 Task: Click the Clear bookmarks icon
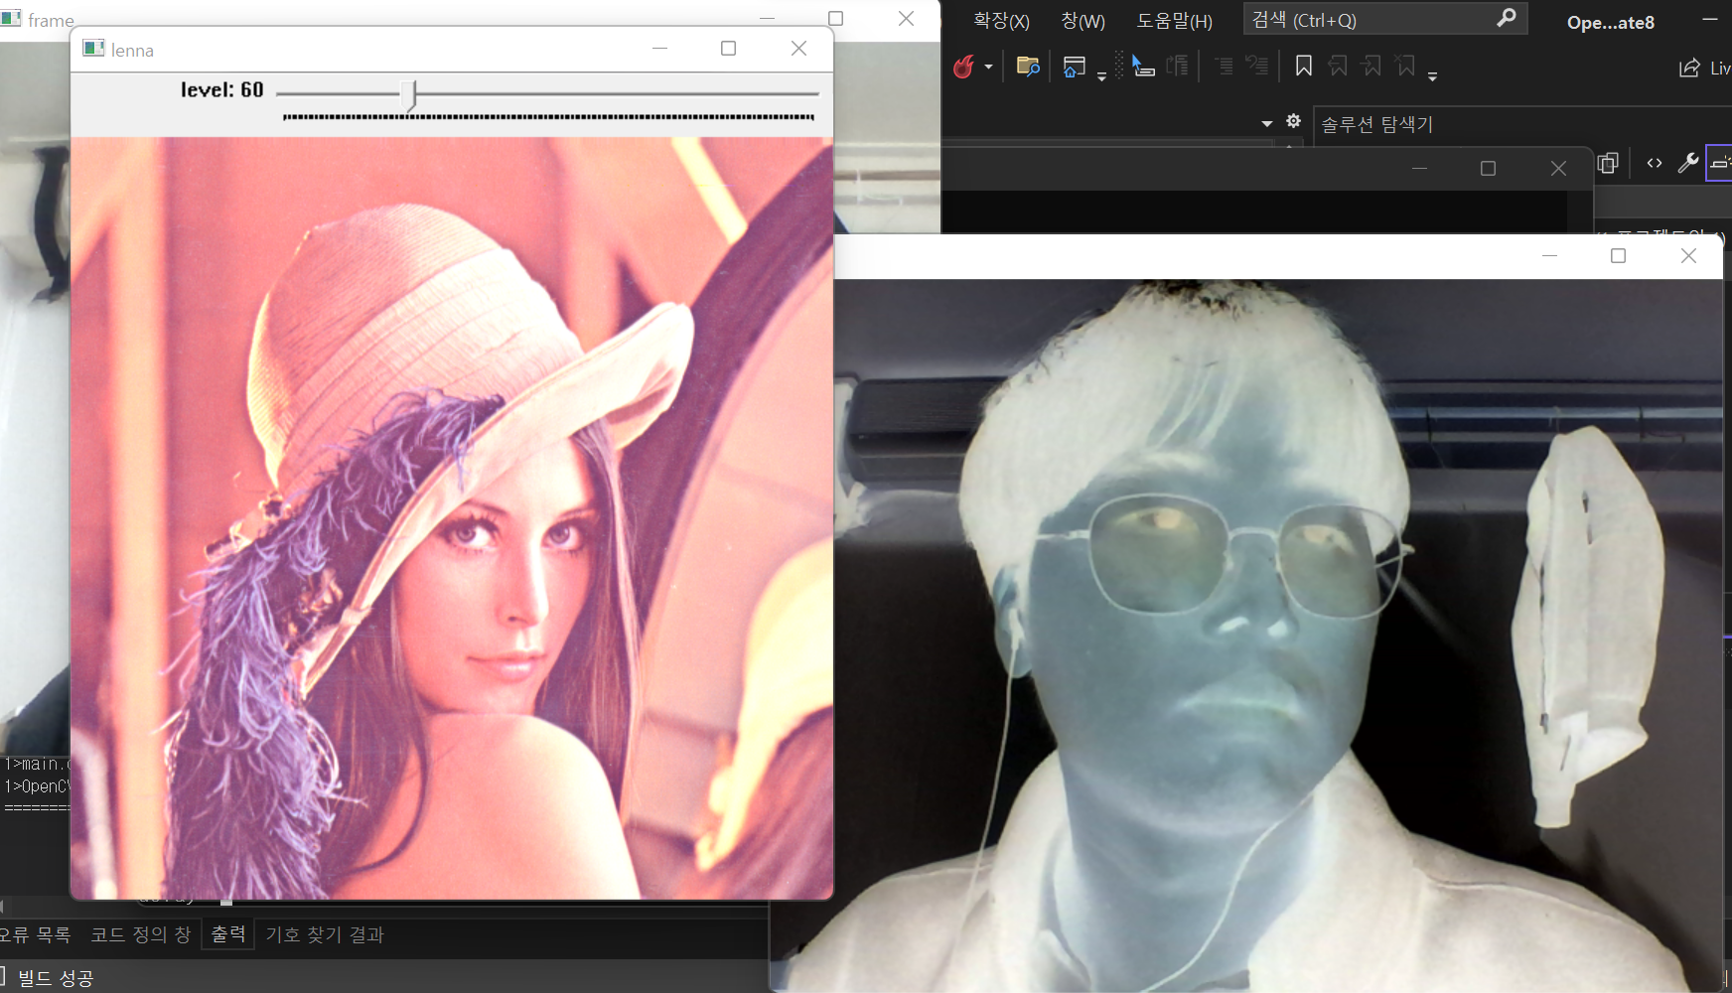[1405, 67]
